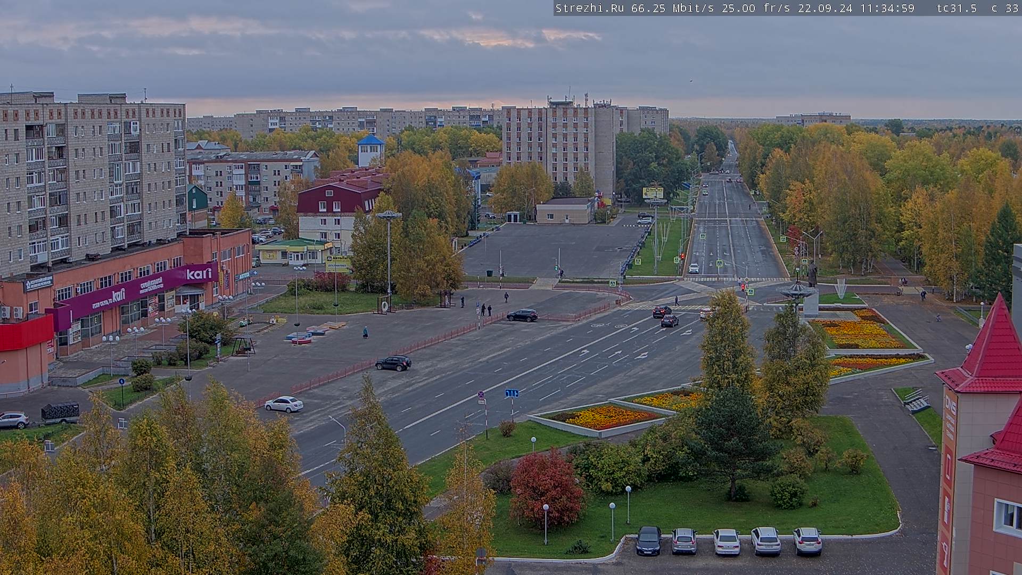Viewport: 1022px width, 575px height.
Task: Click the c 33 overlay value
Action: click(x=1004, y=8)
